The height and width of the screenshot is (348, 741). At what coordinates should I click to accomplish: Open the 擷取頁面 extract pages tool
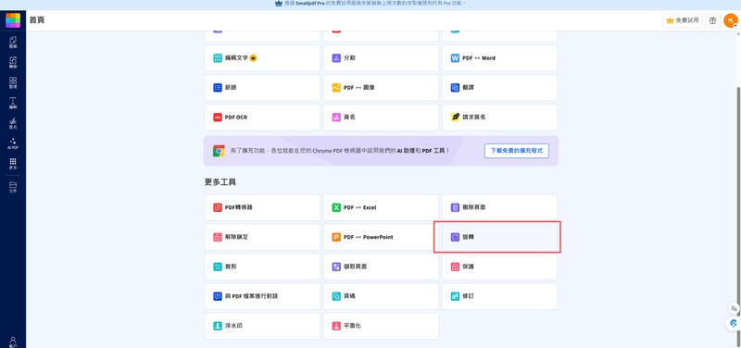(381, 267)
